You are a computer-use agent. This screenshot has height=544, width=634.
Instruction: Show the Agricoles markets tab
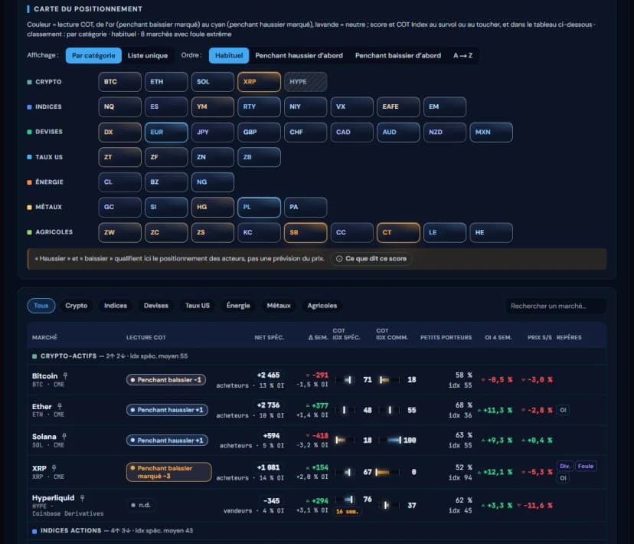coord(322,306)
